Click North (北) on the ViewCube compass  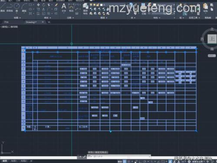212,29
